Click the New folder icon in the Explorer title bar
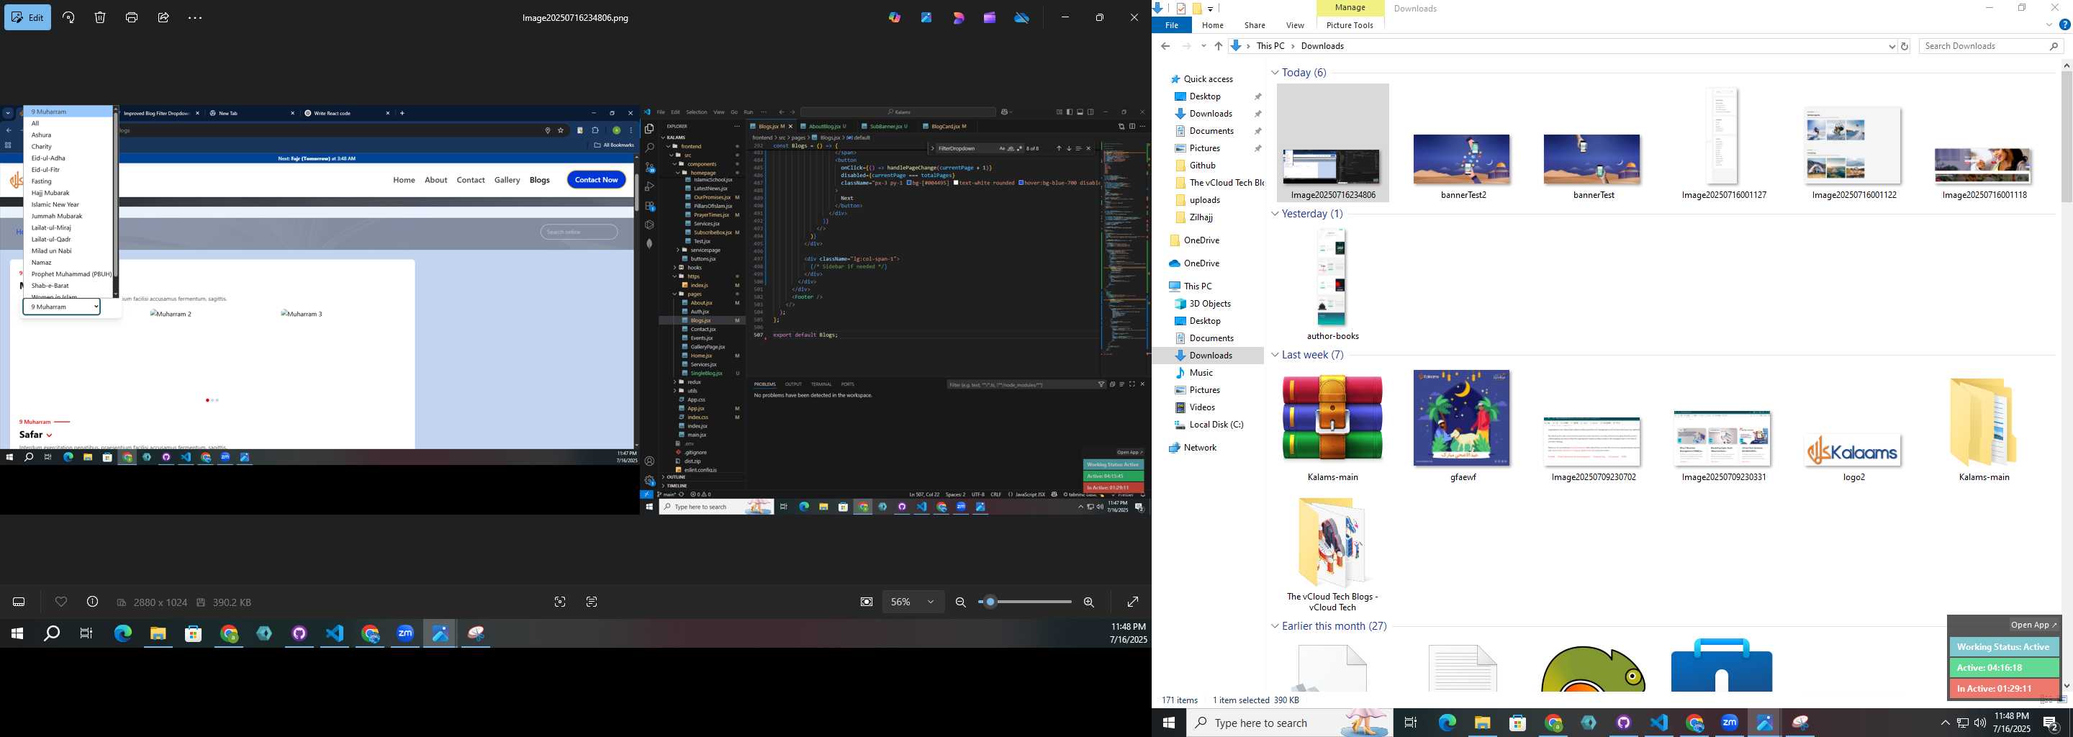2073x737 pixels. tap(1196, 8)
